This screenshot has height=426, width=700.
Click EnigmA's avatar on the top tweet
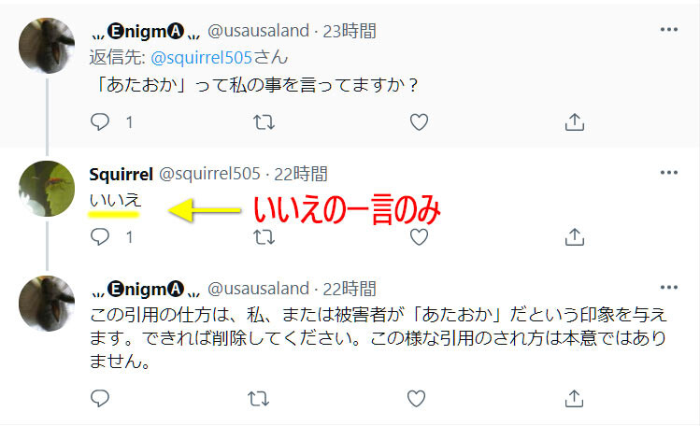click(47, 46)
